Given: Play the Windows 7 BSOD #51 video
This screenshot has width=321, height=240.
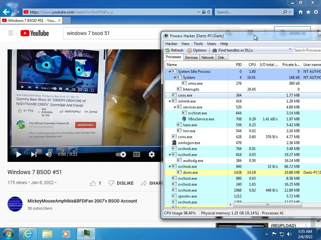Looking at the screenshot, I should pos(18,154).
